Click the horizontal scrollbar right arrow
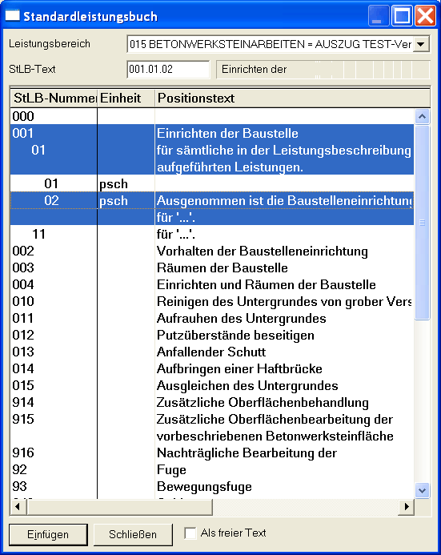Viewport: 441px width, 555px height. click(407, 506)
